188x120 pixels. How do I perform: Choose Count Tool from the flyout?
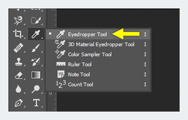point(98,85)
